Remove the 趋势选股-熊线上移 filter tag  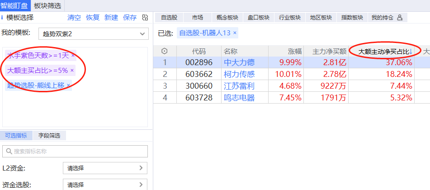coord(68,85)
